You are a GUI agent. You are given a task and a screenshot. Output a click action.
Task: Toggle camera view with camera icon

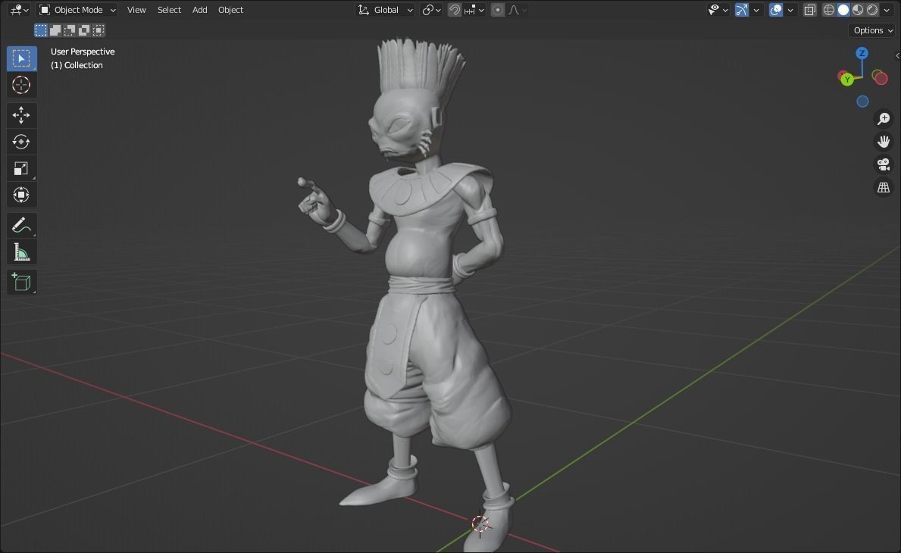(x=883, y=165)
